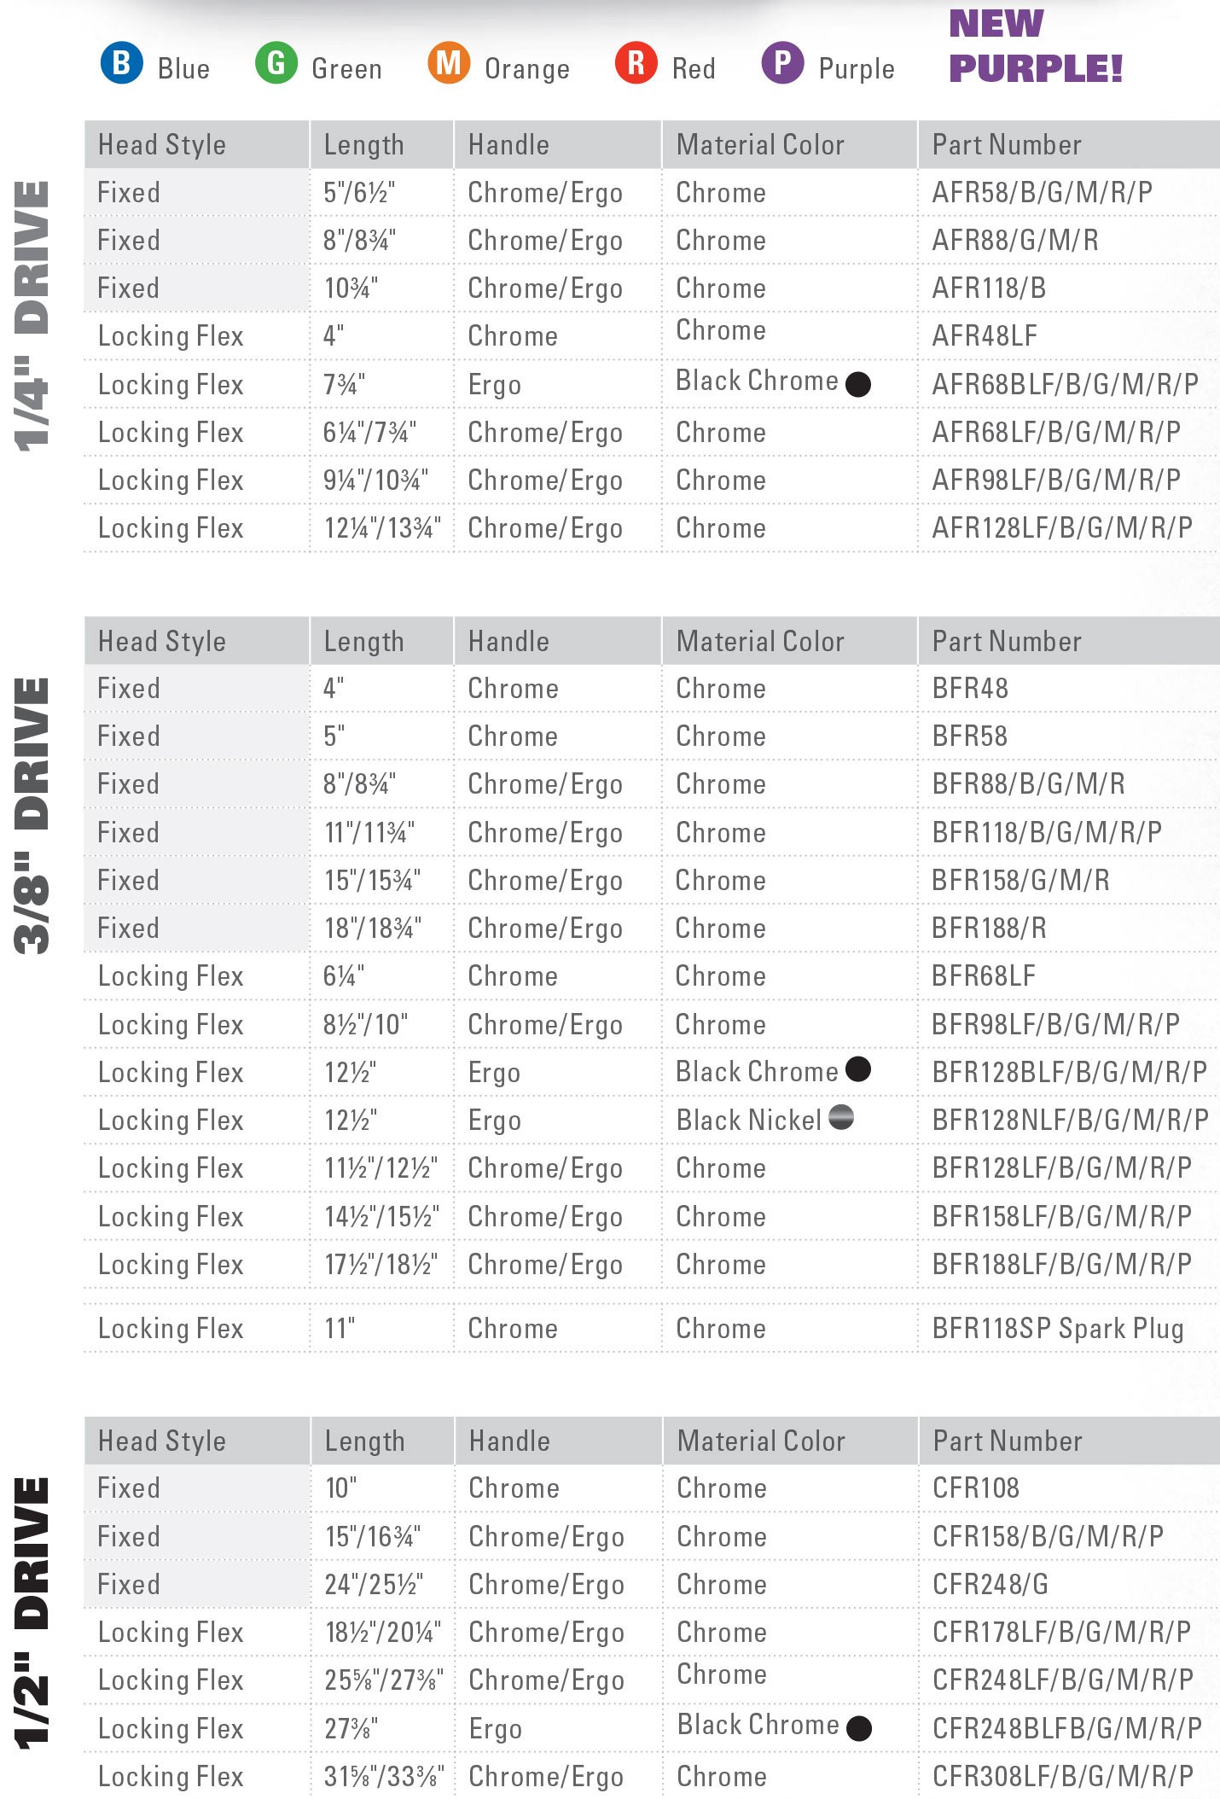1220x1799 pixels.
Task: Click the vertical 3/8" DRIVE label
Action: (x=32, y=815)
